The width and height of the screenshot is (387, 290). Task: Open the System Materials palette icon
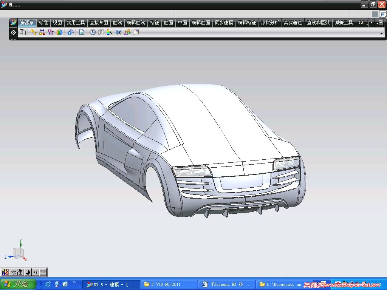[x=101, y=32]
